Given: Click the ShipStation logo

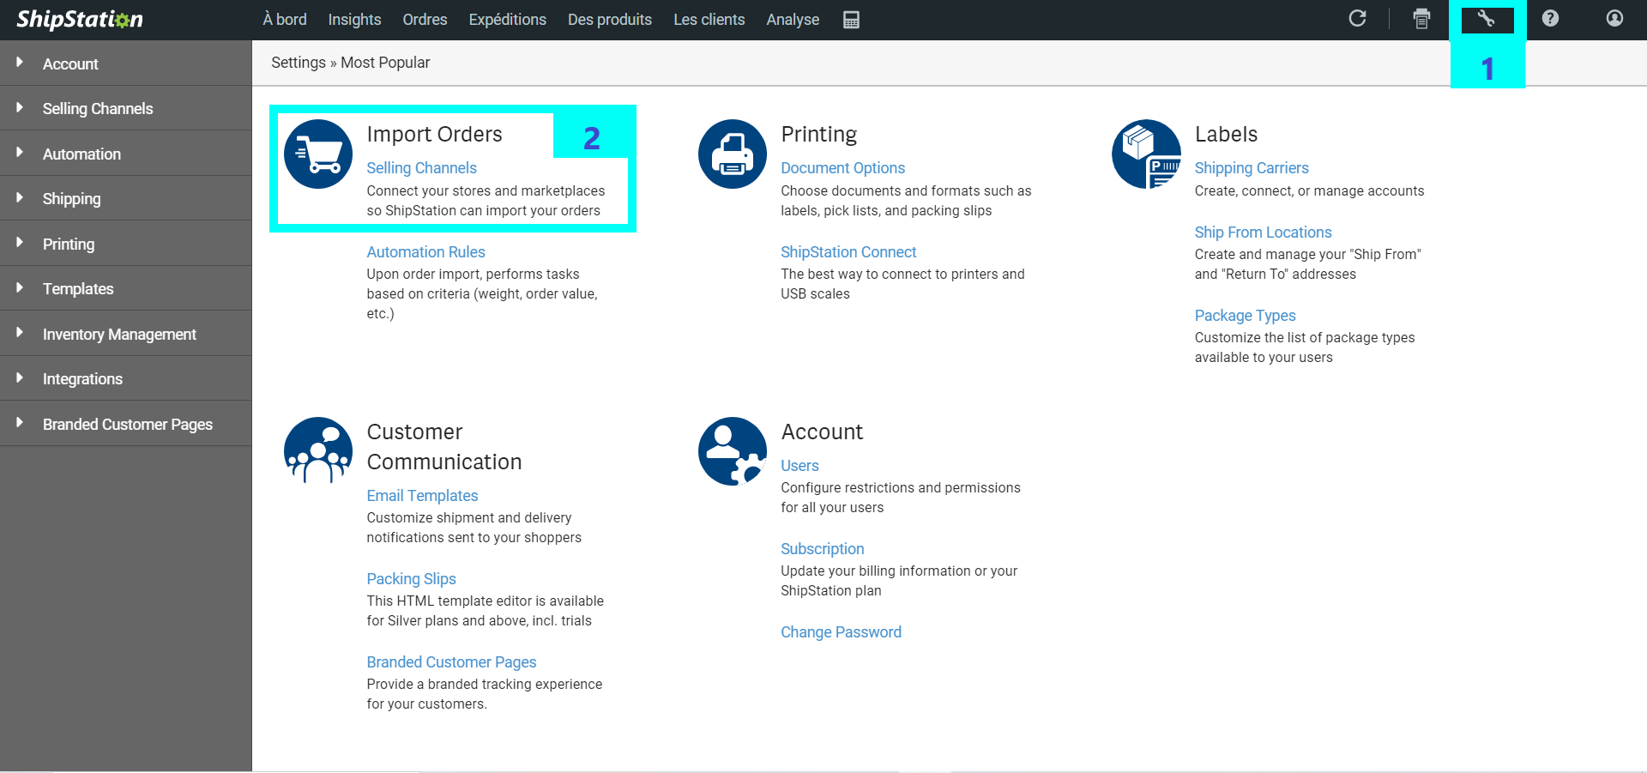Looking at the screenshot, I should [80, 19].
